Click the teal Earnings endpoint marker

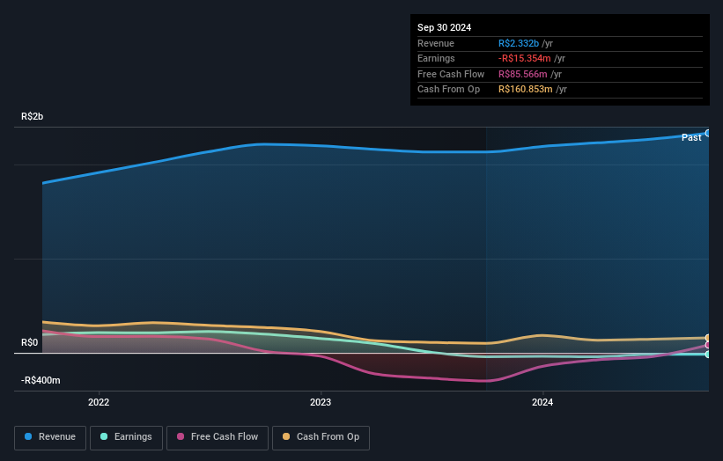[708, 355]
